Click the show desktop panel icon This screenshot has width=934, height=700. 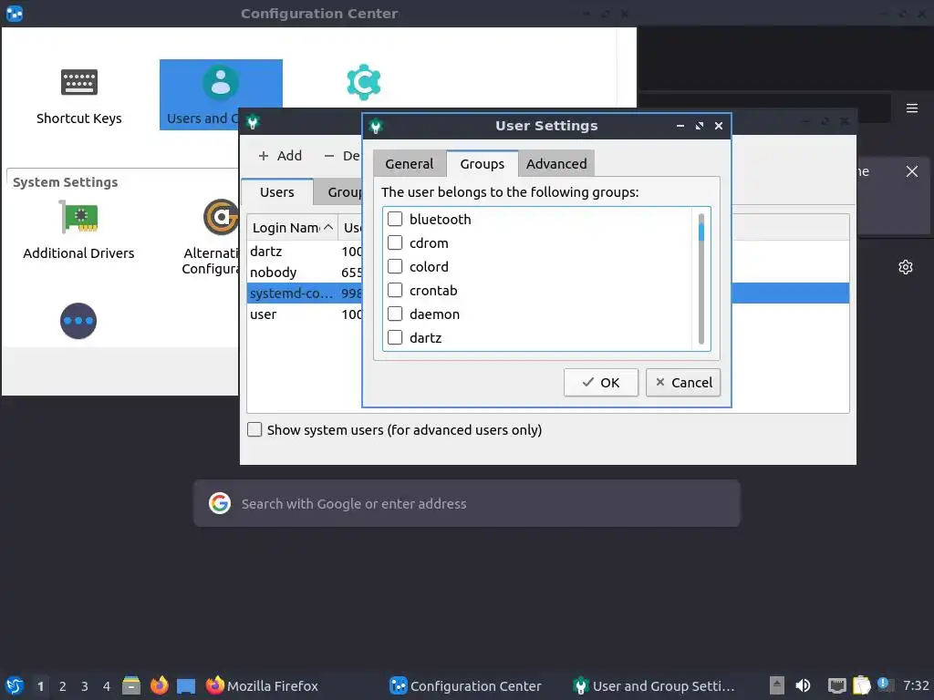(186, 685)
